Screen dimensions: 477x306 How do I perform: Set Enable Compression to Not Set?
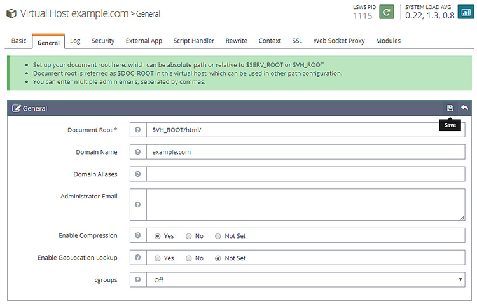point(218,236)
